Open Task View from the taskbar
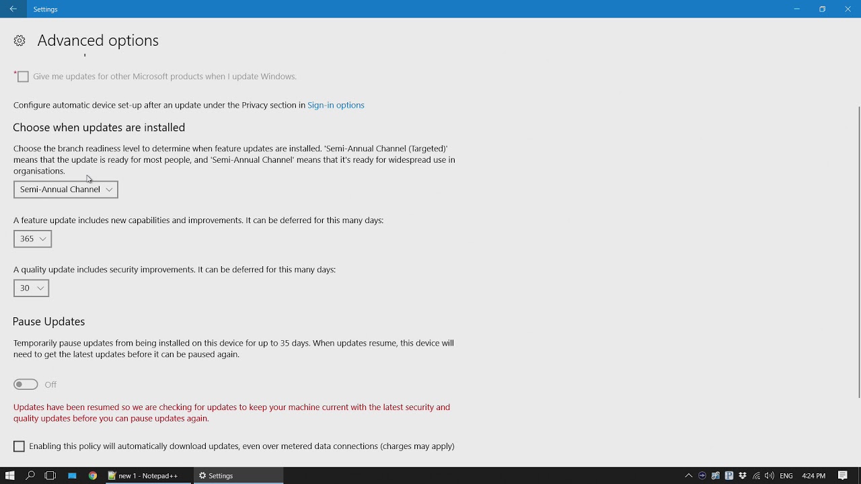Screen dimensions: 861x484 (x=50, y=475)
